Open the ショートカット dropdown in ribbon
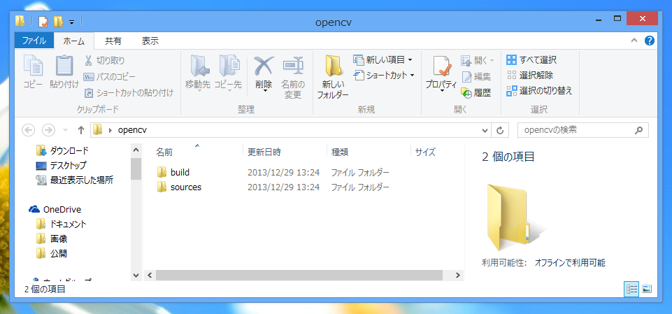Screen dimensions: 672x314 [x=384, y=76]
